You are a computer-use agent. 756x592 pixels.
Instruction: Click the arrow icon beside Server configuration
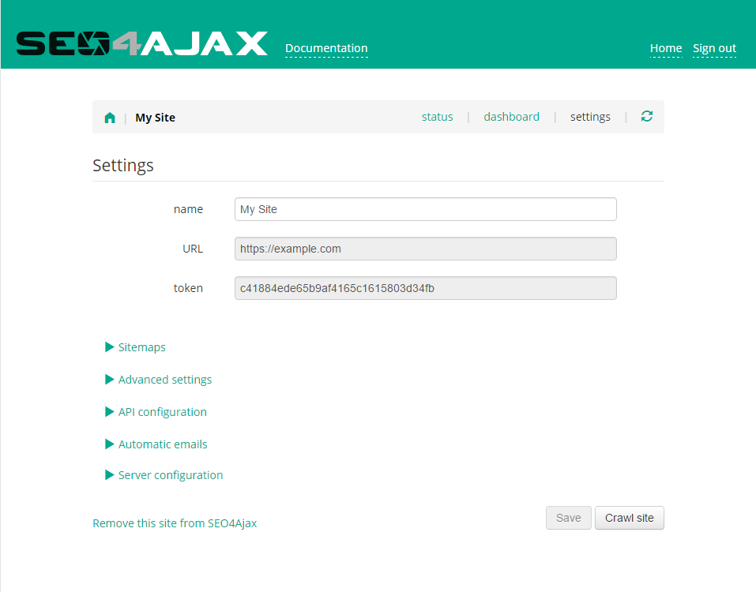coord(109,474)
